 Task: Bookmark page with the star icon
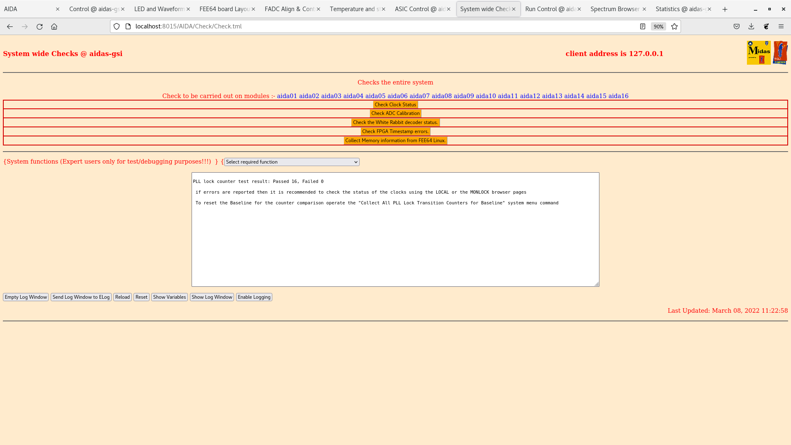click(x=674, y=26)
